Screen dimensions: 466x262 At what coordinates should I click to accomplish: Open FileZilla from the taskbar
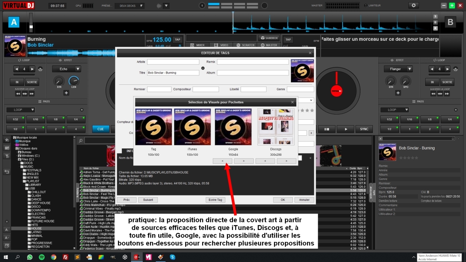66,257
